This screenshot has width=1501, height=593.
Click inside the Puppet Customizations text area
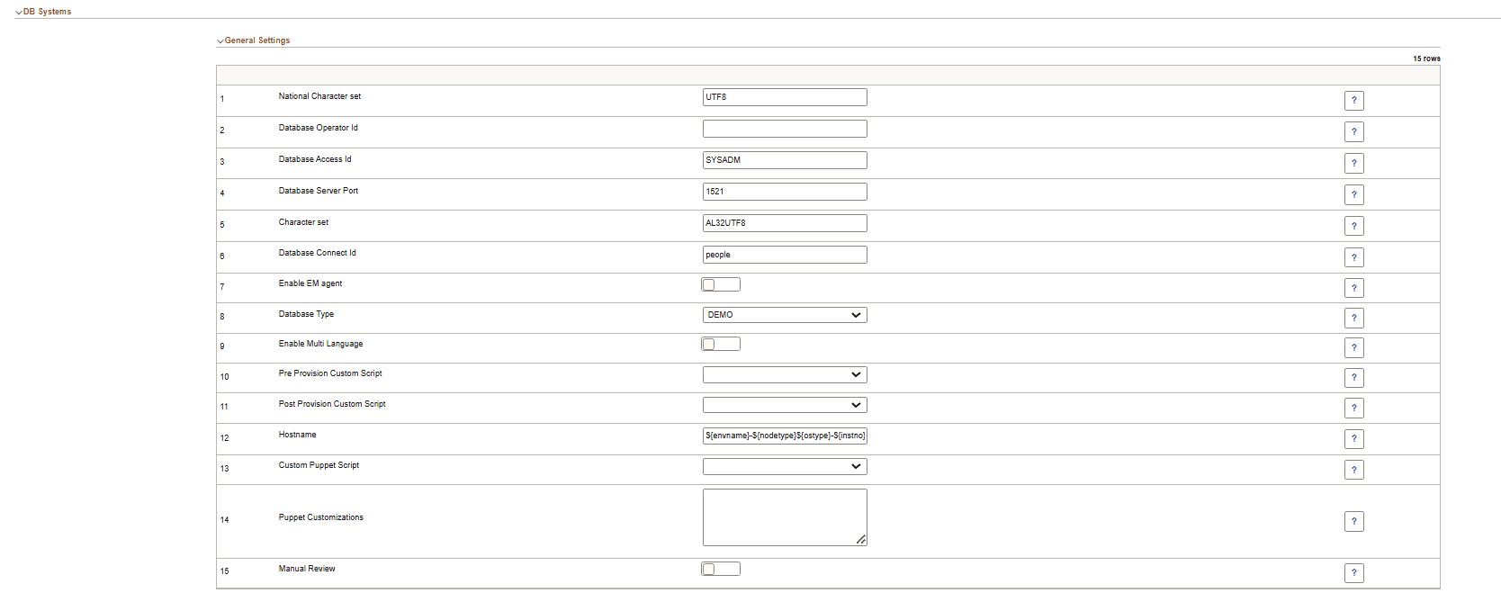click(x=784, y=517)
